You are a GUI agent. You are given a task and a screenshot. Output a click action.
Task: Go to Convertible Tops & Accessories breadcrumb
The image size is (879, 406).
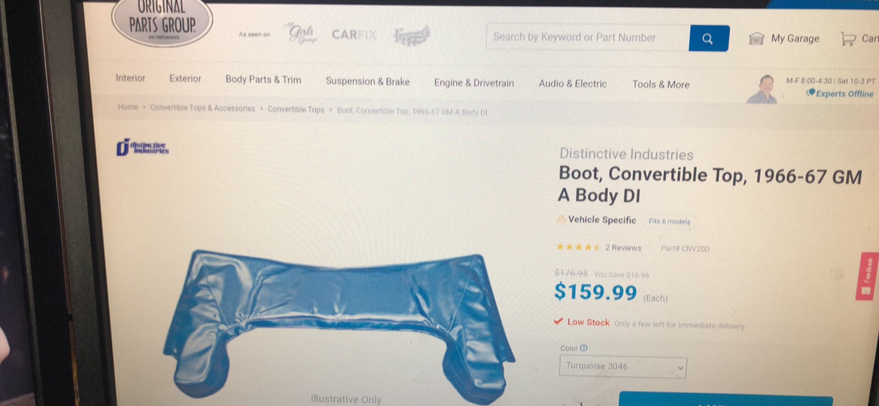pyautogui.click(x=203, y=108)
